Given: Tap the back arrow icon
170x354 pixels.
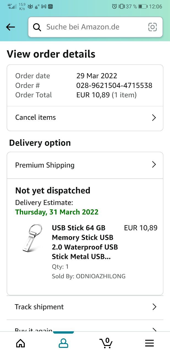Looking at the screenshot, I should pyautogui.click(x=10, y=27).
